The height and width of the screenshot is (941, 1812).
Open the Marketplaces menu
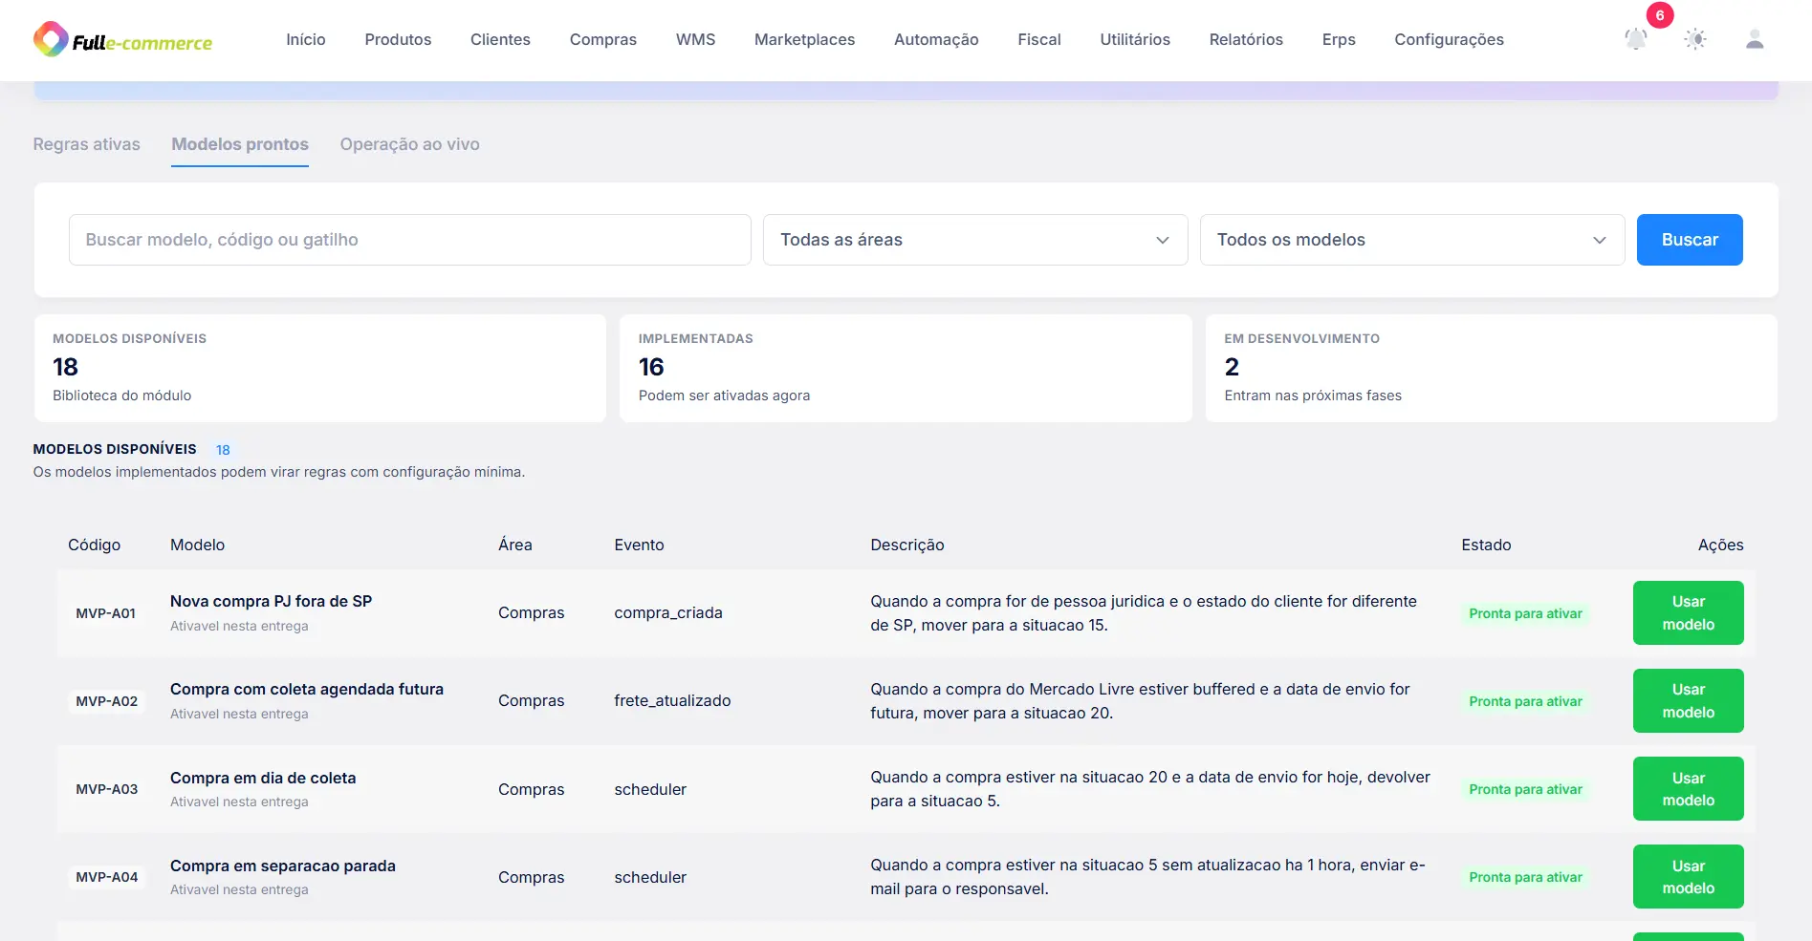tap(804, 39)
